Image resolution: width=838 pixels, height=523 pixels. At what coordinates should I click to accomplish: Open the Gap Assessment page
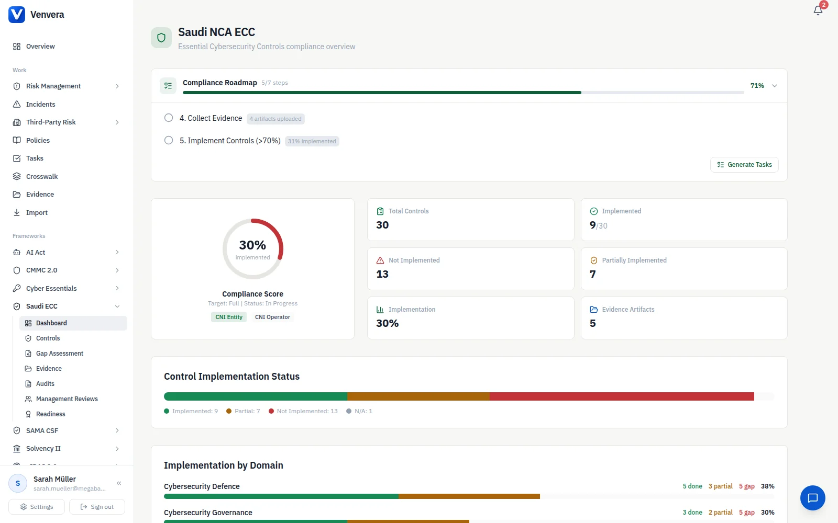pyautogui.click(x=73, y=354)
